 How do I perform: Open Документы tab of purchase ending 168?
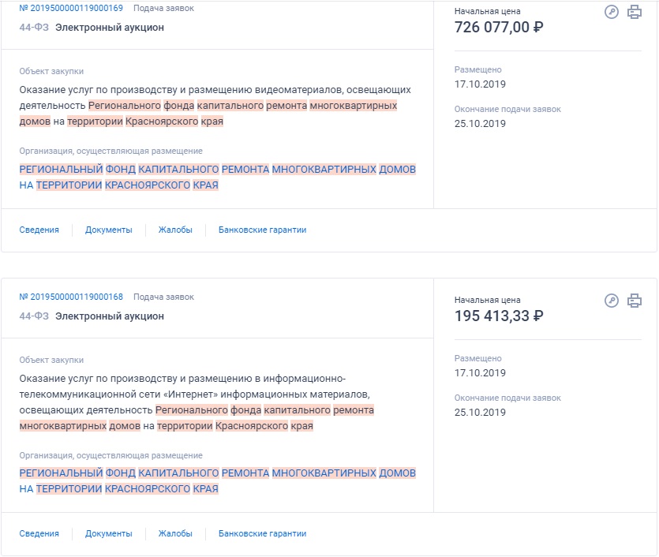click(109, 533)
